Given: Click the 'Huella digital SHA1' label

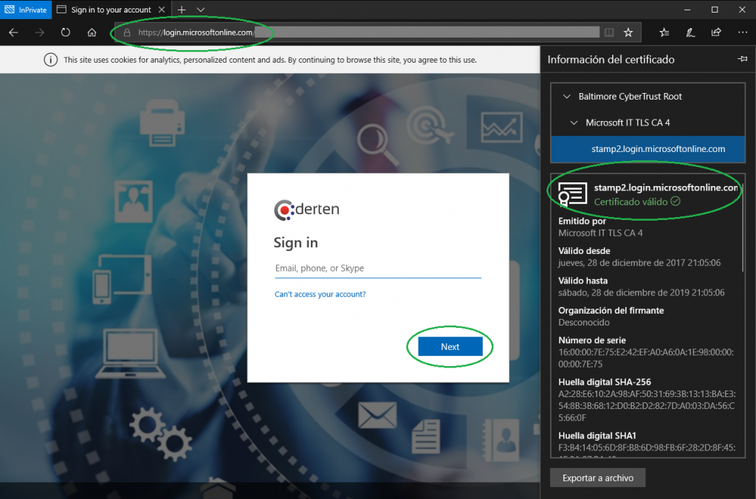Looking at the screenshot, I should tap(597, 436).
